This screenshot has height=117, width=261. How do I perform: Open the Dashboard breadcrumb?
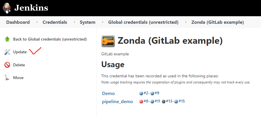click(x=18, y=22)
